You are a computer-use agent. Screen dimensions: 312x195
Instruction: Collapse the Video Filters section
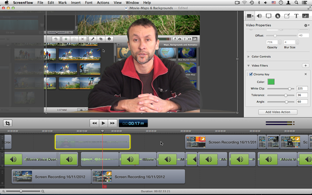click(248, 66)
